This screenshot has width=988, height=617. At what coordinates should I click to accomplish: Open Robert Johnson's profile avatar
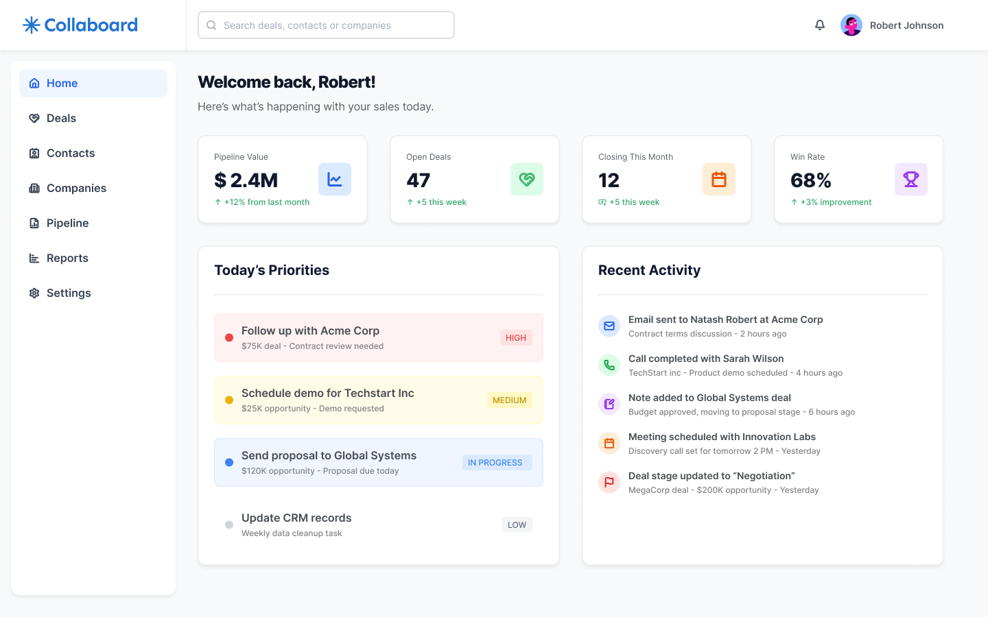point(851,25)
